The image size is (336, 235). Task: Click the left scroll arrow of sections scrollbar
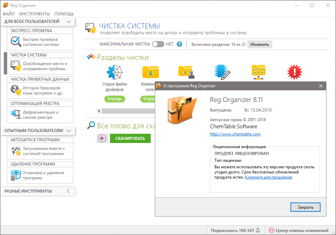[x=99, y=111]
